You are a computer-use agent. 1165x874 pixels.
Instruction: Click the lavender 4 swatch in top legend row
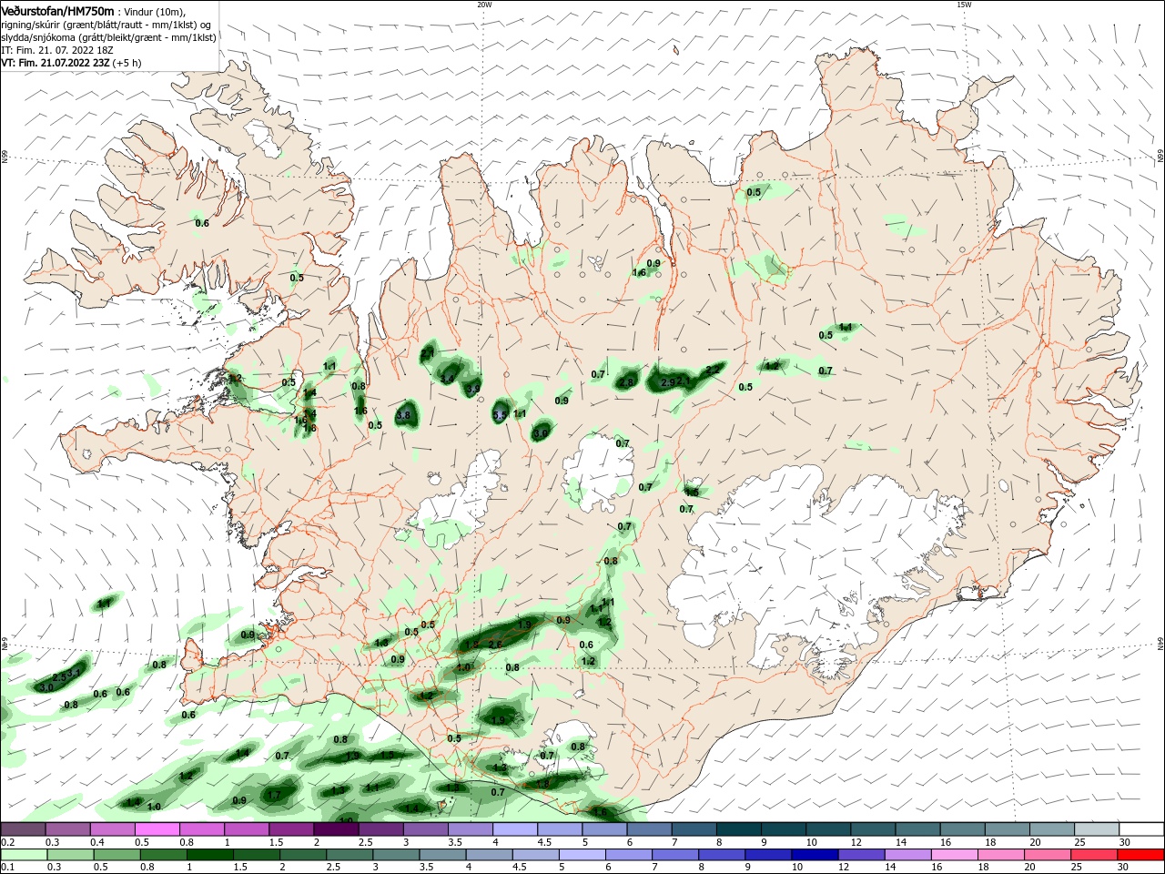click(x=514, y=829)
